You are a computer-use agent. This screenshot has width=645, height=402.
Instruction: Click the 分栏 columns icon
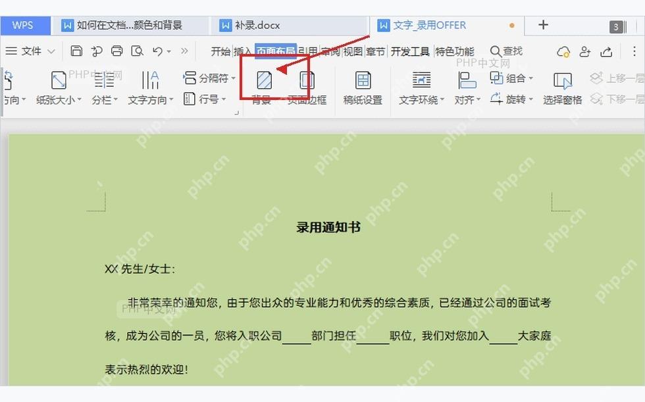(x=104, y=80)
